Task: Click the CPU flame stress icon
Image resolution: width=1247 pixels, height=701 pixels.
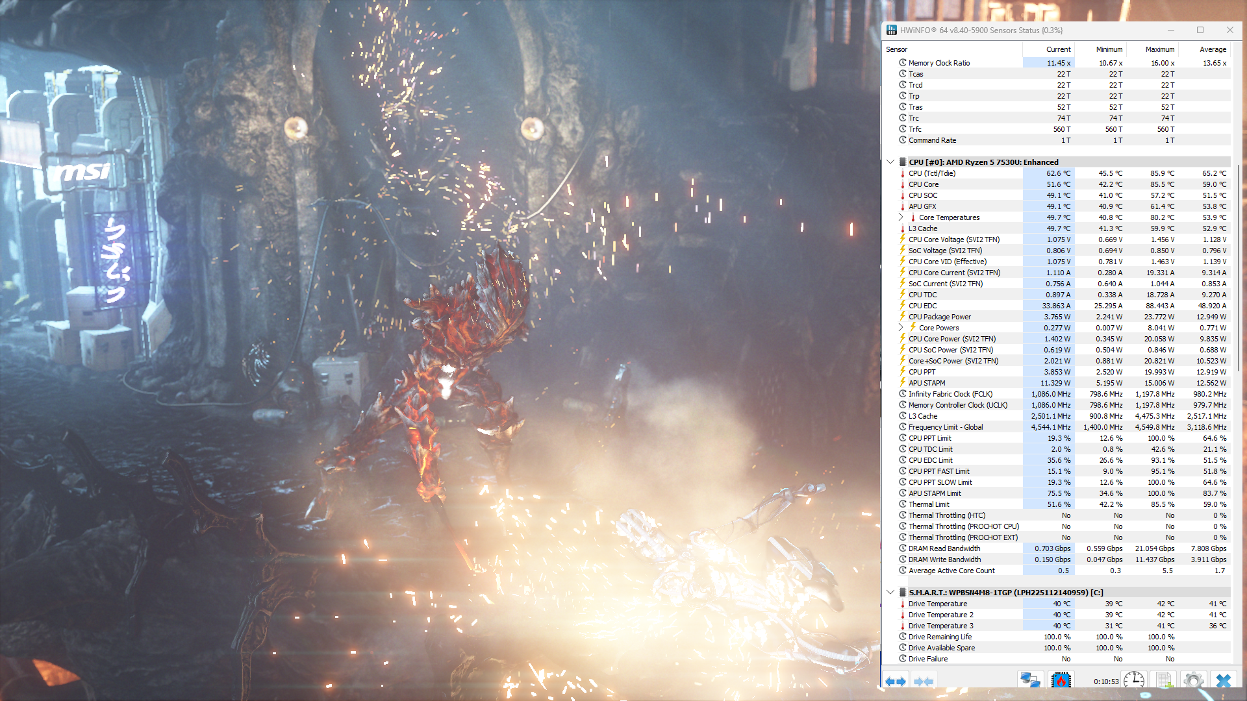Action: click(x=1061, y=680)
